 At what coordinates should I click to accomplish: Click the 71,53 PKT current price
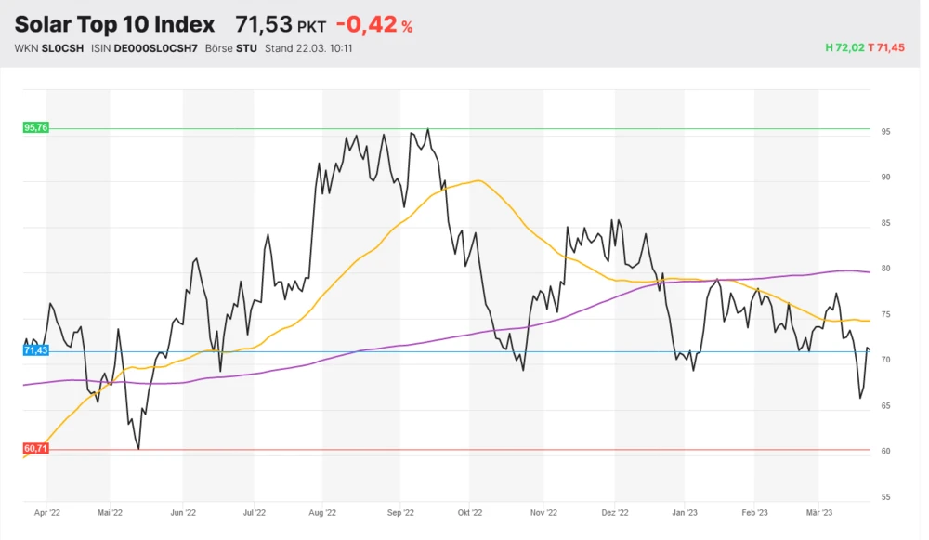coord(280,25)
